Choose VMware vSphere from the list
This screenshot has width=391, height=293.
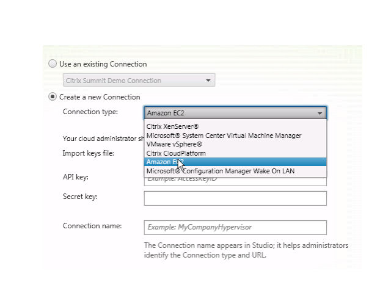coord(235,144)
